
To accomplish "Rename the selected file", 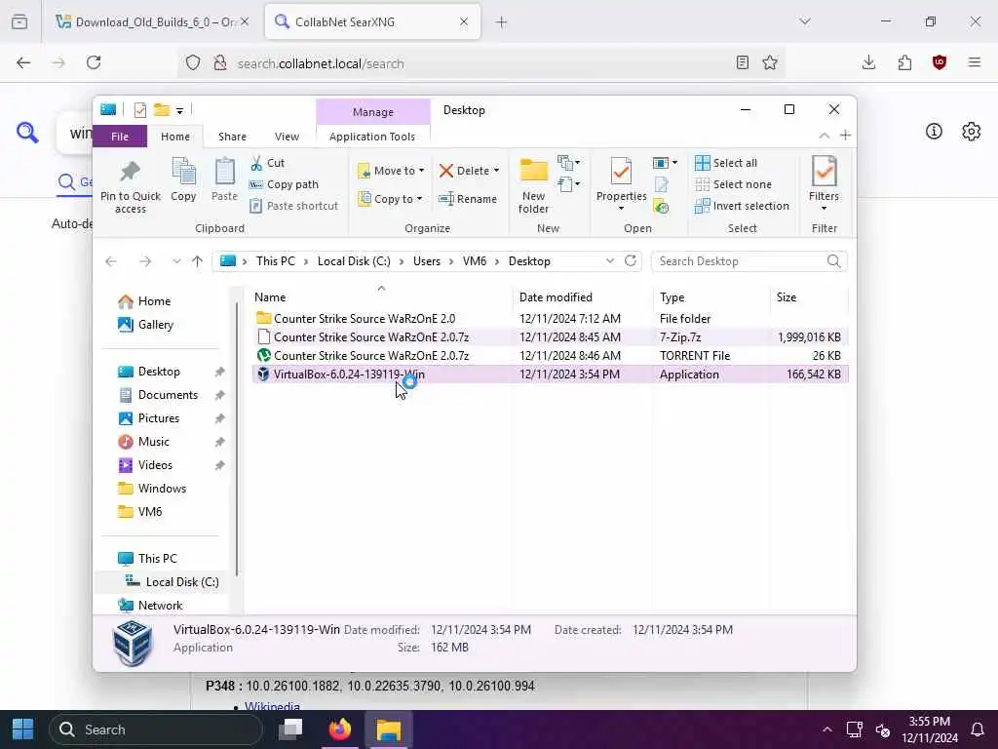I will (468, 199).
